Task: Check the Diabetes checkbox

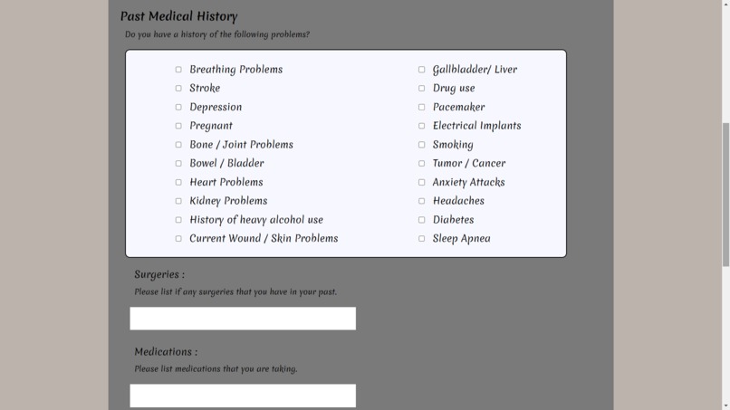Action: click(x=421, y=220)
